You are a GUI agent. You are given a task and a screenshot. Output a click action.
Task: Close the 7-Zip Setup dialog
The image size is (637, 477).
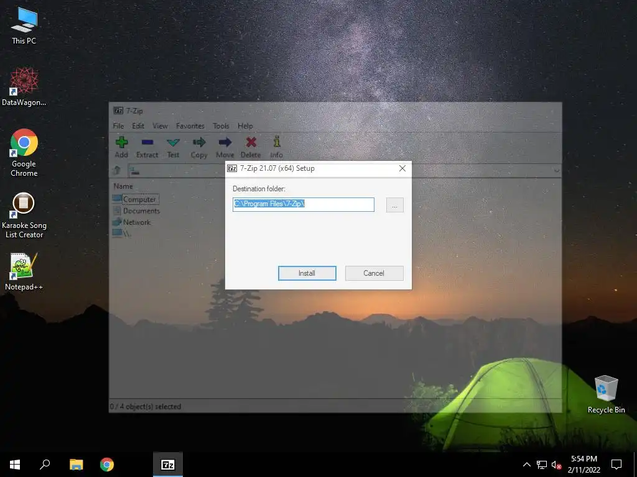tap(402, 168)
